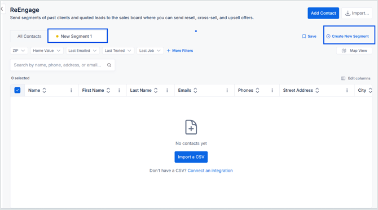
Task: Open the Import menu button
Action: coord(357,13)
